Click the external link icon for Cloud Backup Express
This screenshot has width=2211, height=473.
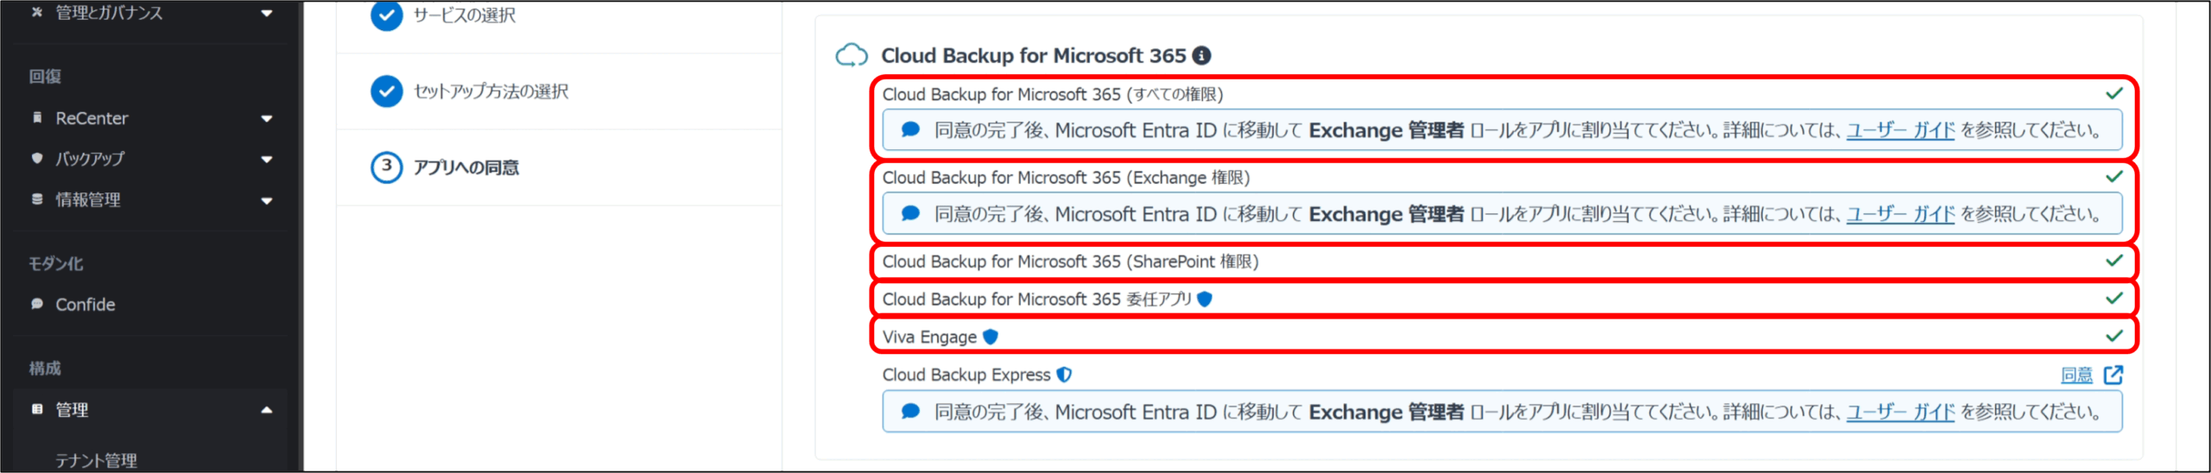pos(2113,375)
